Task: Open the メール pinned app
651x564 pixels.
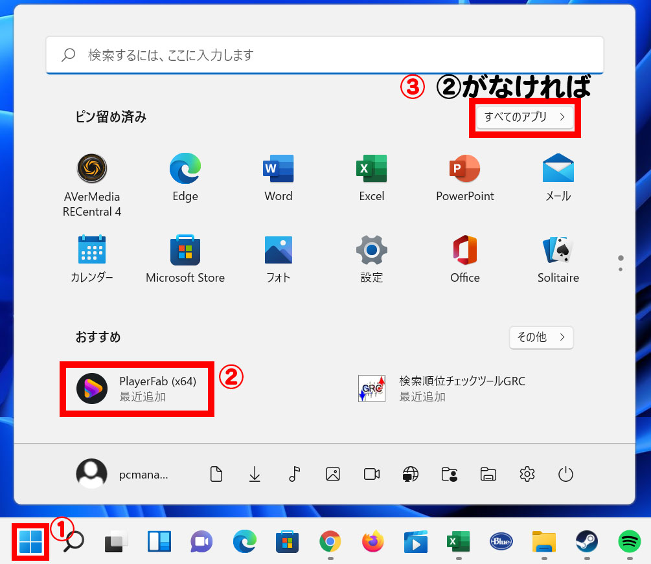Action: click(558, 177)
